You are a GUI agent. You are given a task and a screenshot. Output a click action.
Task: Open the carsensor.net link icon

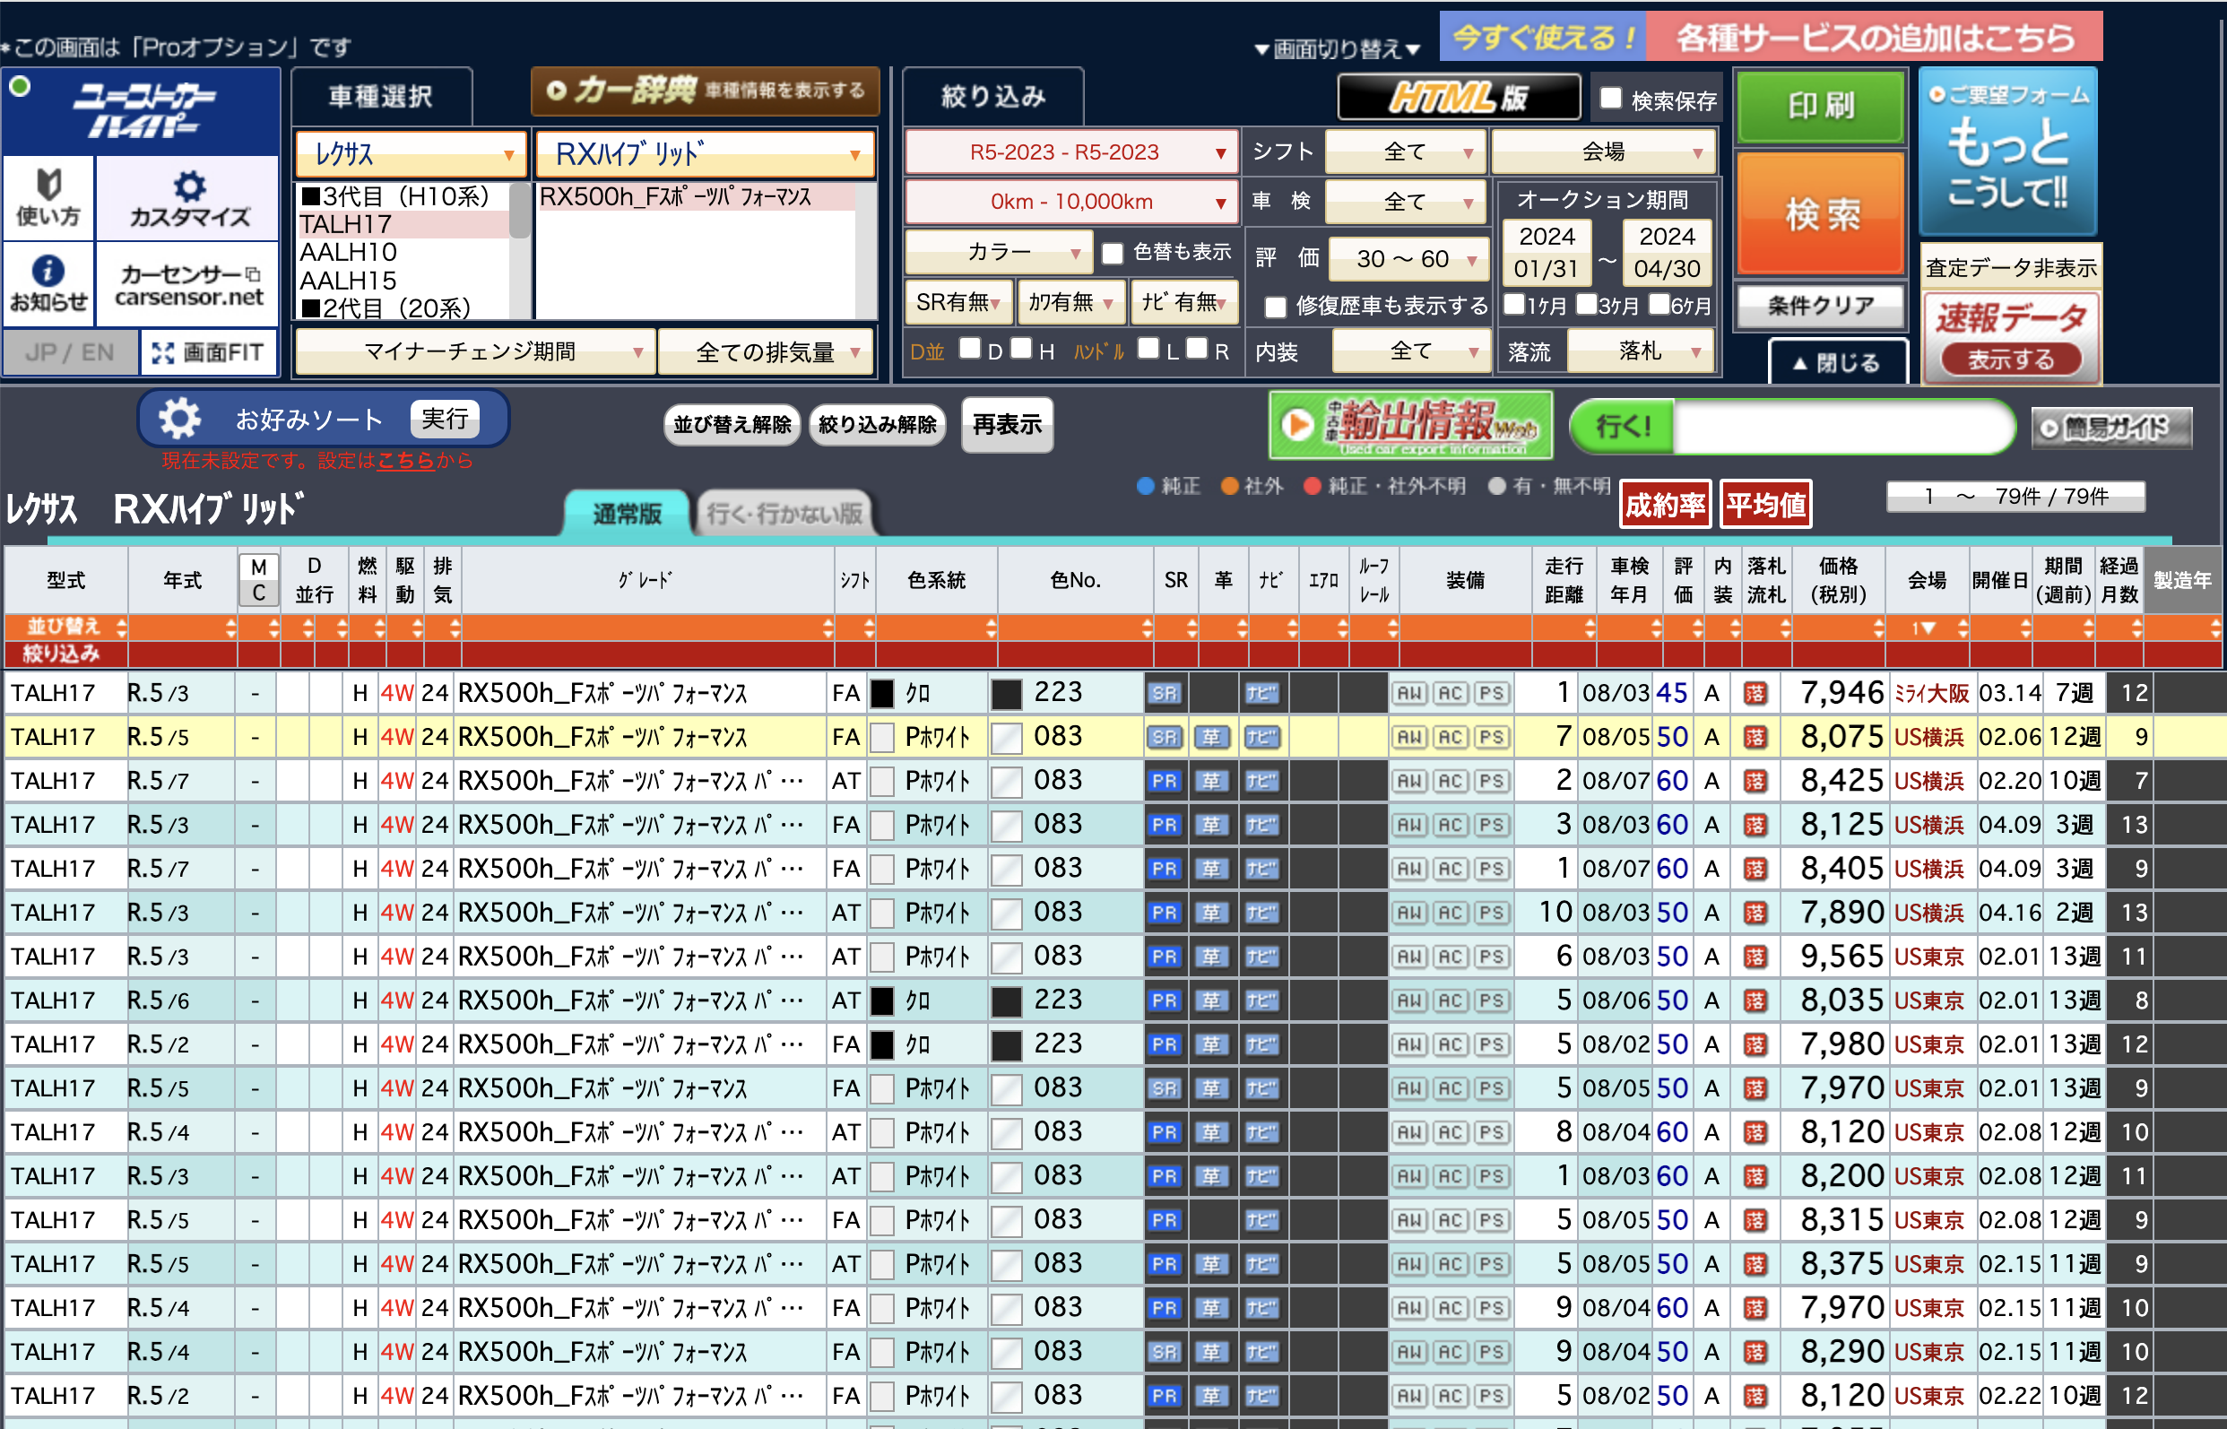point(188,283)
